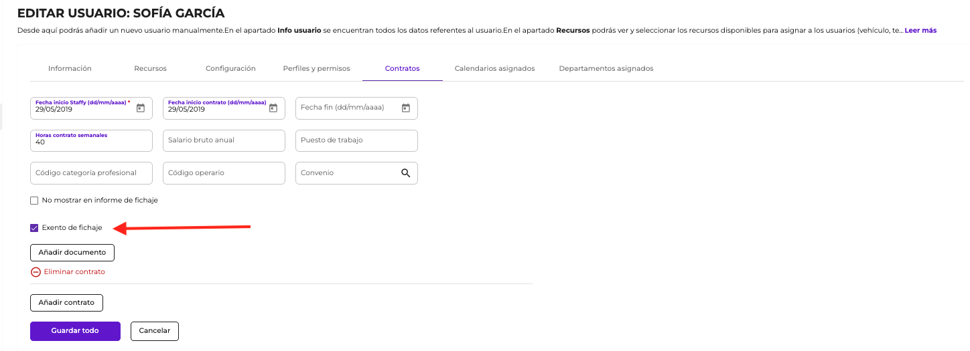Switch to the Información tab
Image resolution: width=970 pixels, height=351 pixels.
(x=70, y=69)
